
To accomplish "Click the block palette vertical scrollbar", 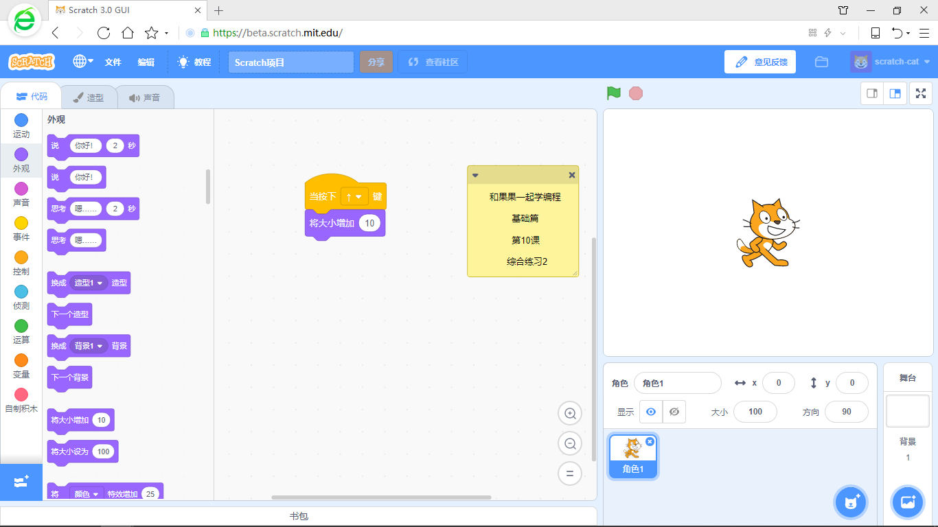I will click(208, 187).
